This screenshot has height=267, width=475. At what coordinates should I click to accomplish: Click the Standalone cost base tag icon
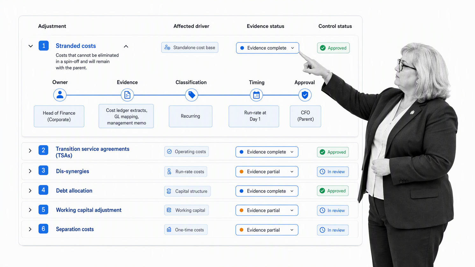(x=167, y=47)
